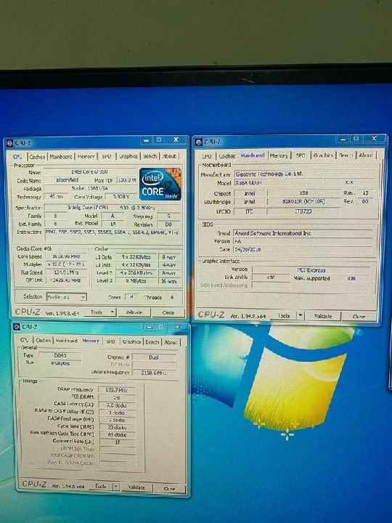392x523 pixels.
Task: Open About tab in CPU window
Action: pos(169,156)
